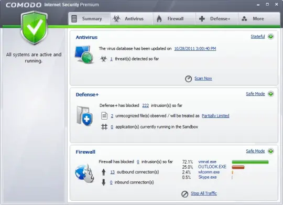This screenshot has width=283, height=205.
Task: Open the Antivirus Stateful mode link
Action: 258,37
